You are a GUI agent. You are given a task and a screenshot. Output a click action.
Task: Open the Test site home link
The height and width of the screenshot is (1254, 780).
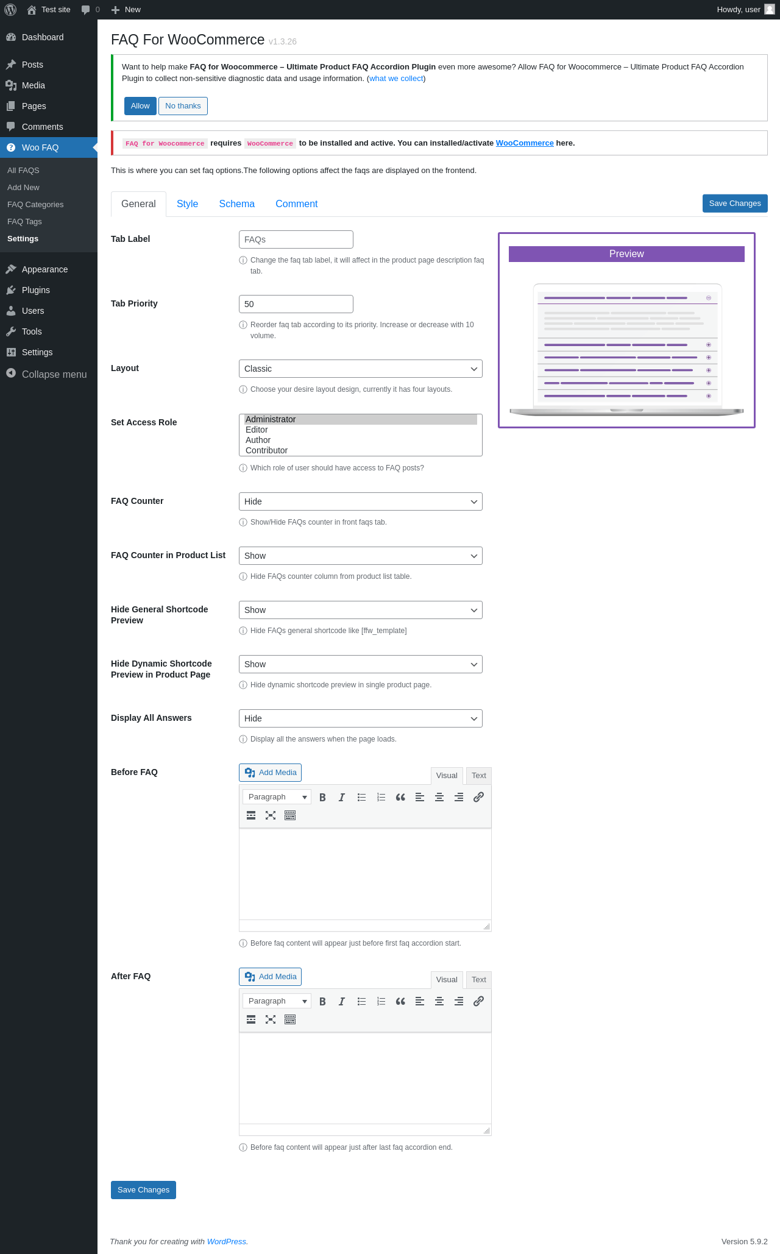[x=49, y=10]
